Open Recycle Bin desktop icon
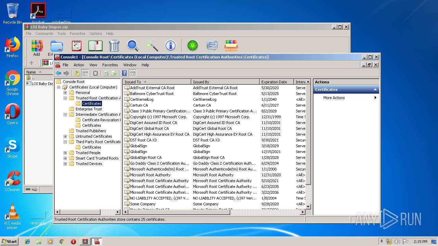This screenshot has width=438, height=246. 12,14
